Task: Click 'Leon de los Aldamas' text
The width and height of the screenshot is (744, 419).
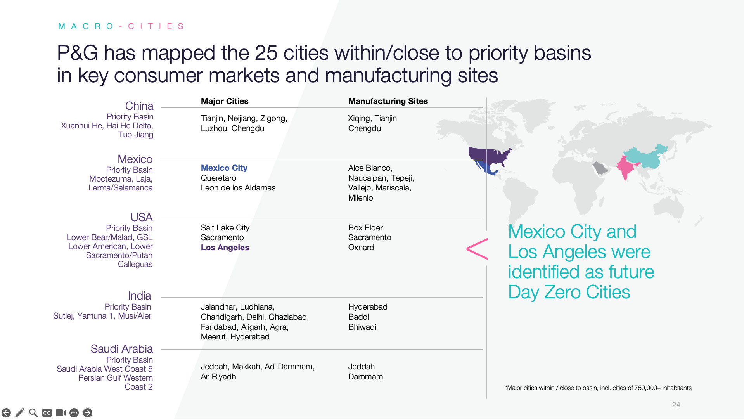Action: coord(238,188)
